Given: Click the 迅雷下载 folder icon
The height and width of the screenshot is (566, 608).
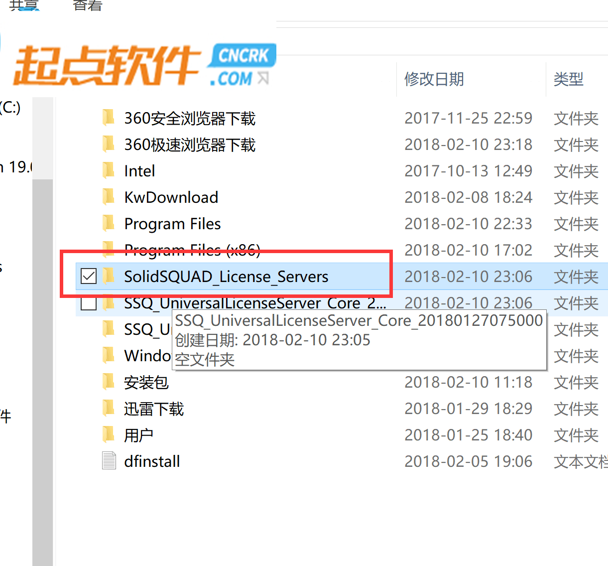Looking at the screenshot, I should tap(109, 409).
